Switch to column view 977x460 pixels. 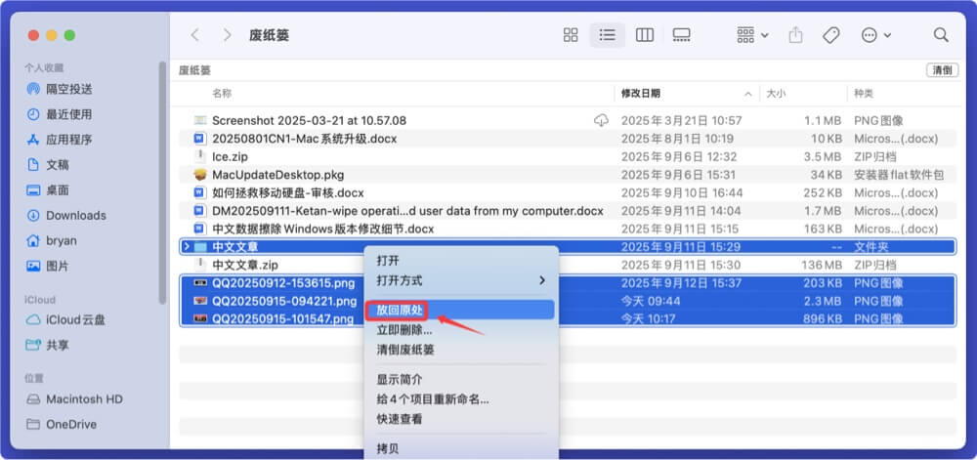click(644, 35)
